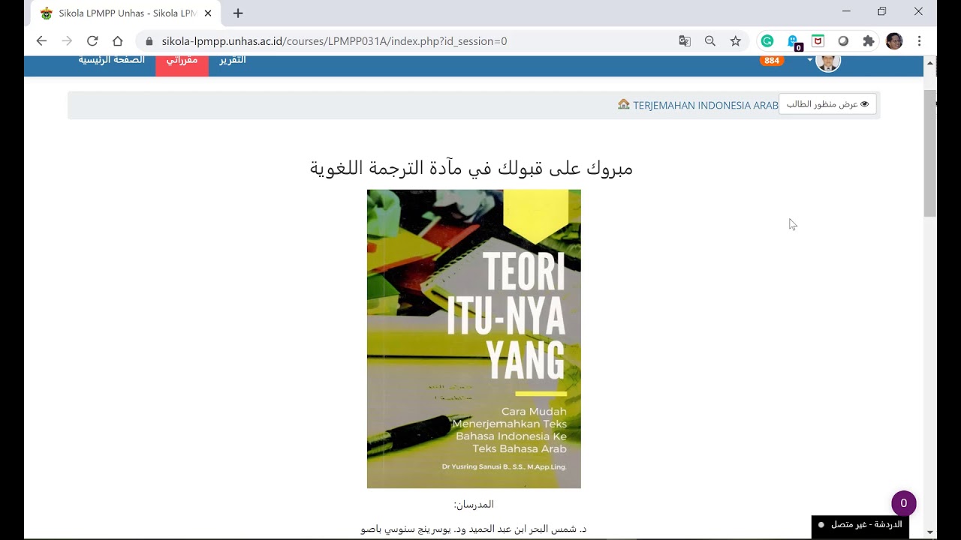
Task: Bookmark this page with star
Action: (736, 41)
